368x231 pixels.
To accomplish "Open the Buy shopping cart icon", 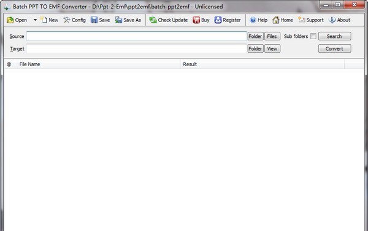I will [x=196, y=20].
